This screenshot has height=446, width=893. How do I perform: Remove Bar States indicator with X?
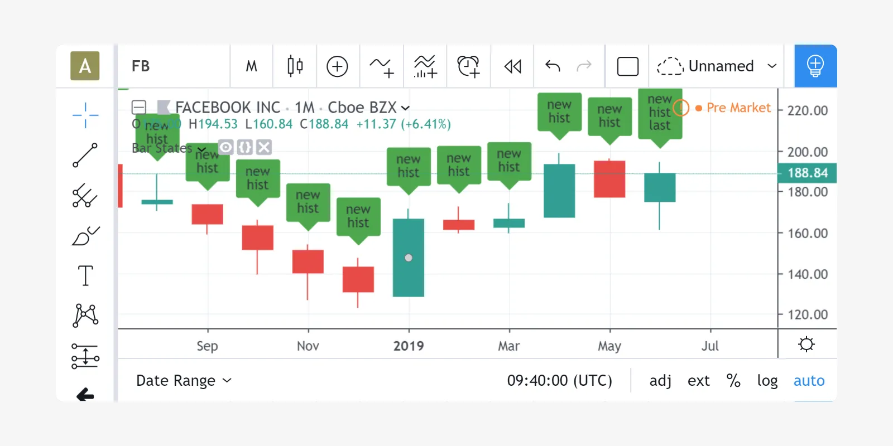click(264, 147)
